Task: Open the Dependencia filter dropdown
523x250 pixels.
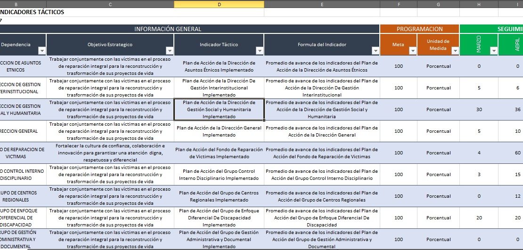Action: click(x=42, y=51)
